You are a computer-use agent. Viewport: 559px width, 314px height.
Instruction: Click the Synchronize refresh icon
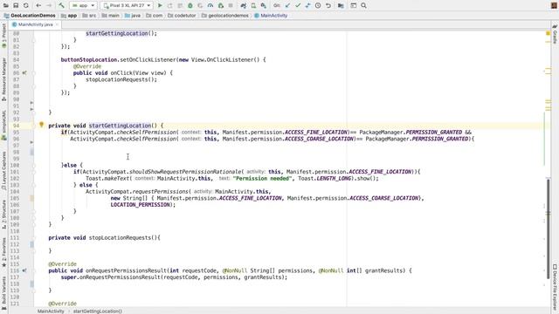[25, 5]
